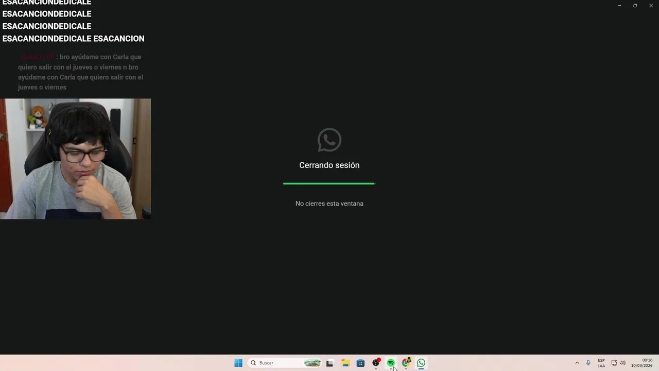Click the search highlight image in Buscar box
Screen dimensions: 659x371
(312, 363)
